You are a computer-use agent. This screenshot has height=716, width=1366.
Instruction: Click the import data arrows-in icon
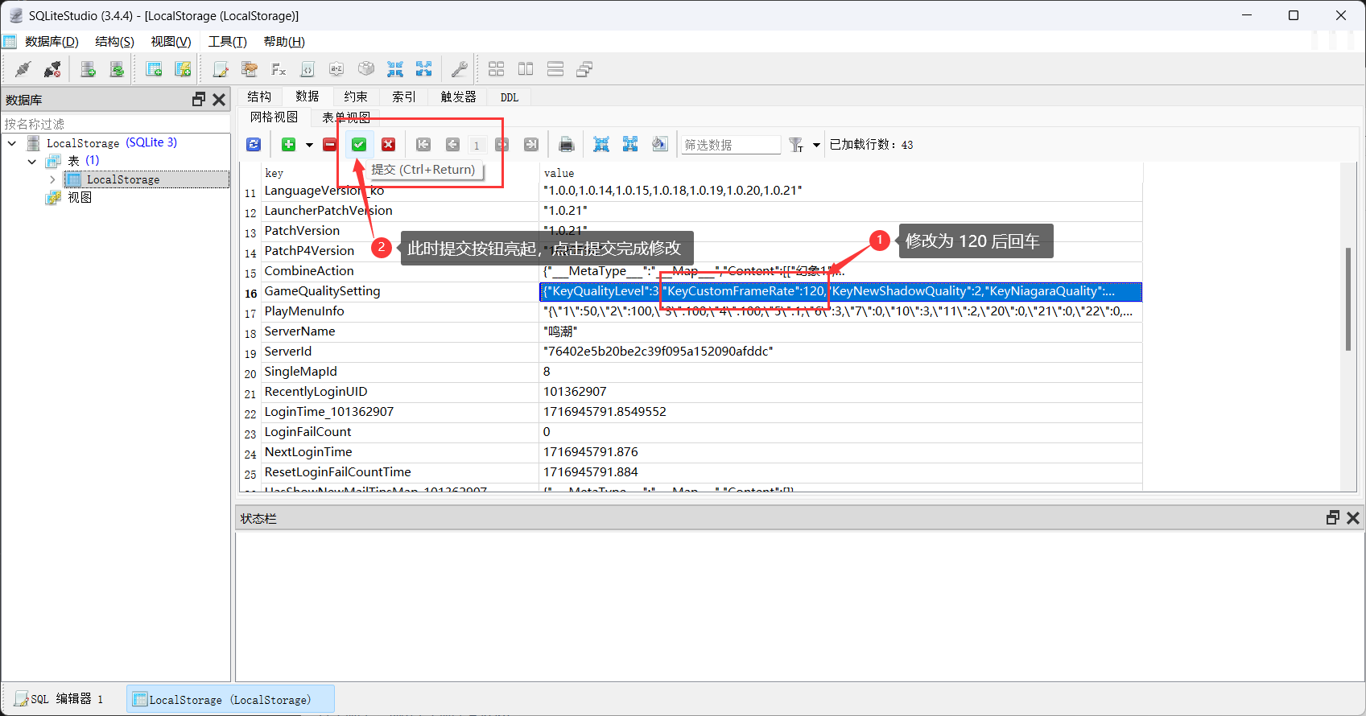point(395,69)
